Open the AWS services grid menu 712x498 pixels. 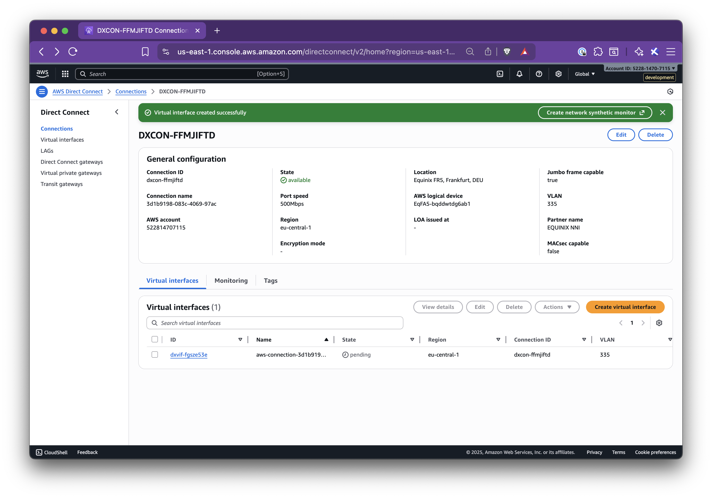point(65,74)
